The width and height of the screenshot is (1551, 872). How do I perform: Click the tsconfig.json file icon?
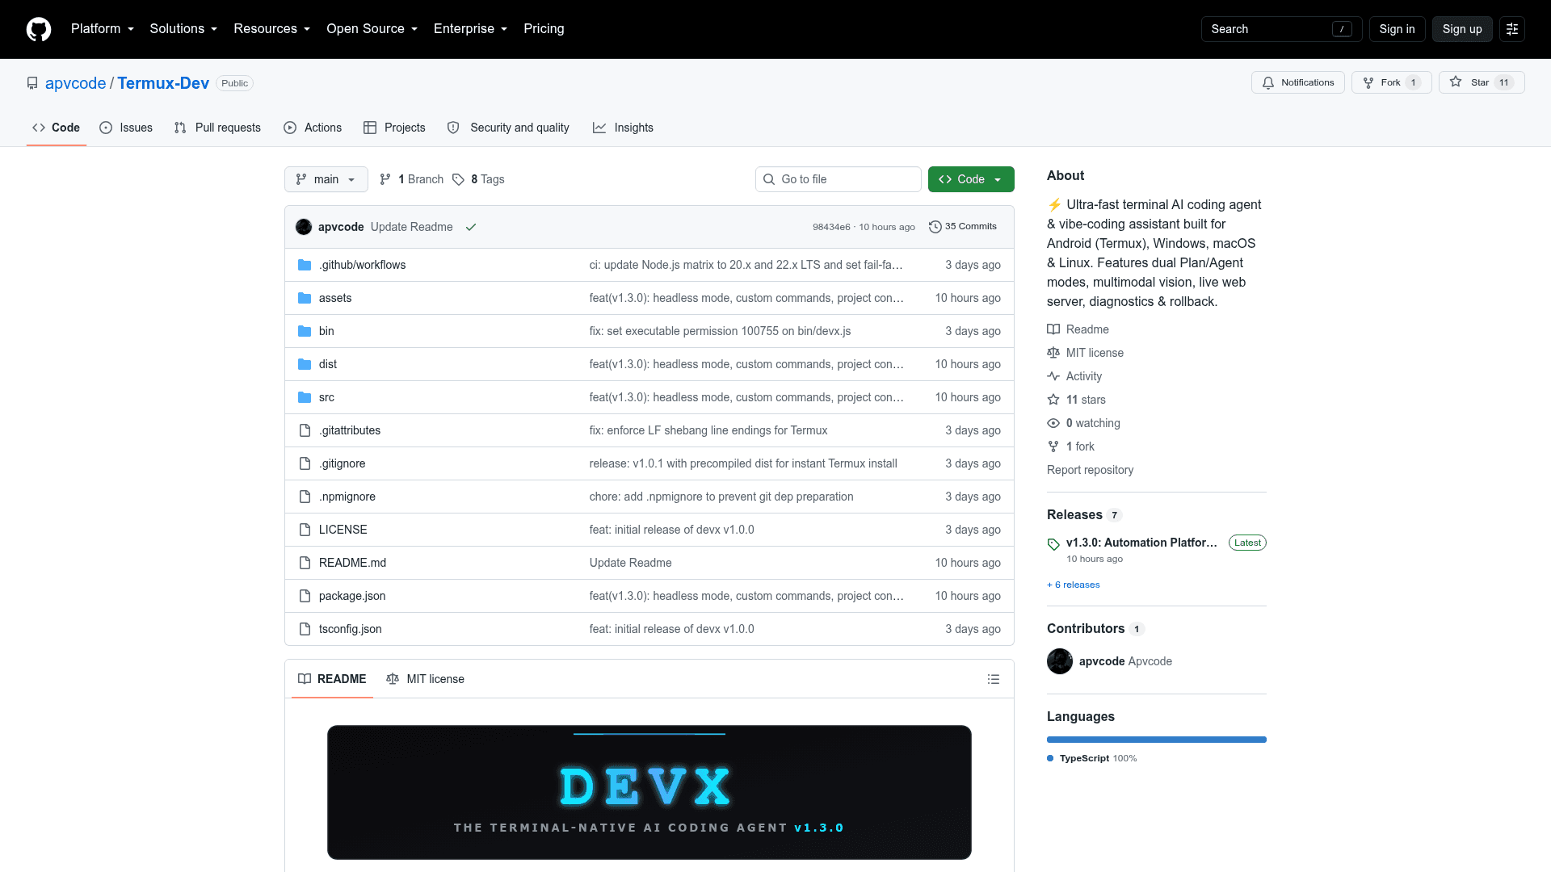pyautogui.click(x=305, y=629)
